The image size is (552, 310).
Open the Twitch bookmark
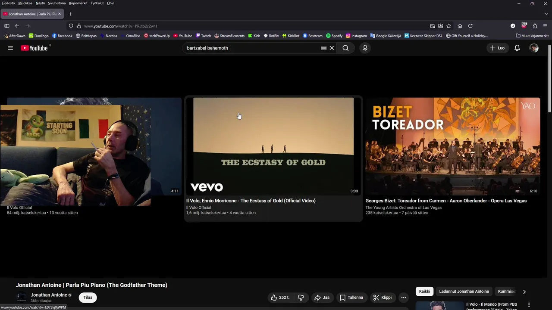point(203,36)
